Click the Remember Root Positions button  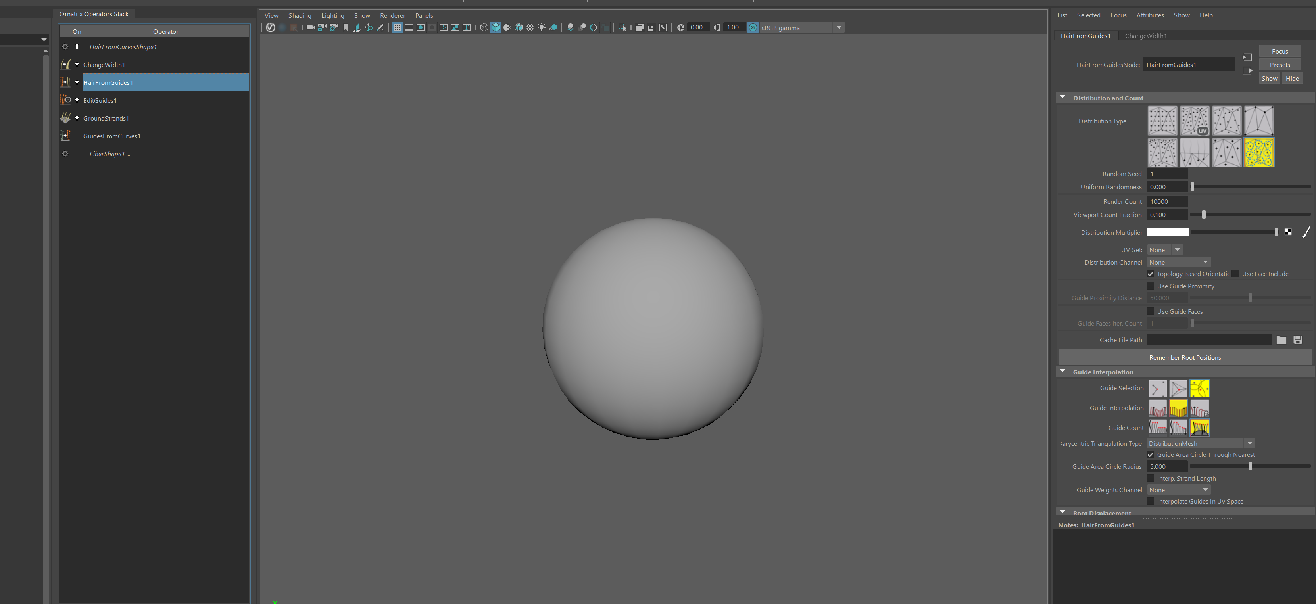[x=1185, y=357]
